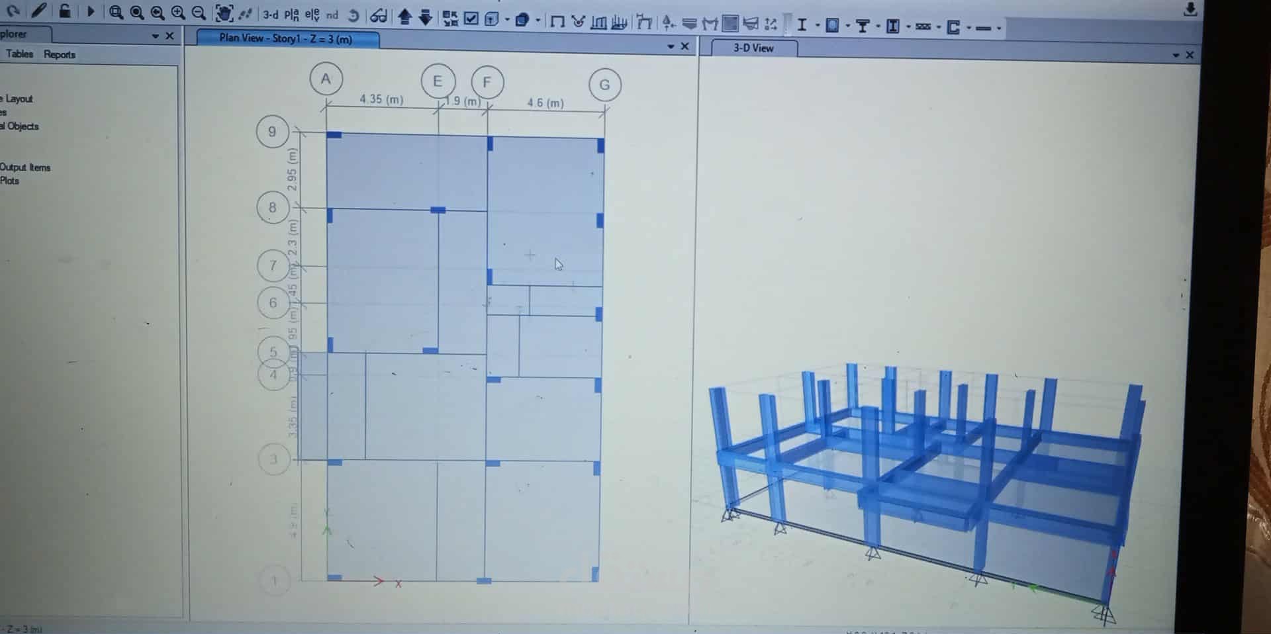
Task: Click concrete frame design square icon
Action: tap(833, 25)
